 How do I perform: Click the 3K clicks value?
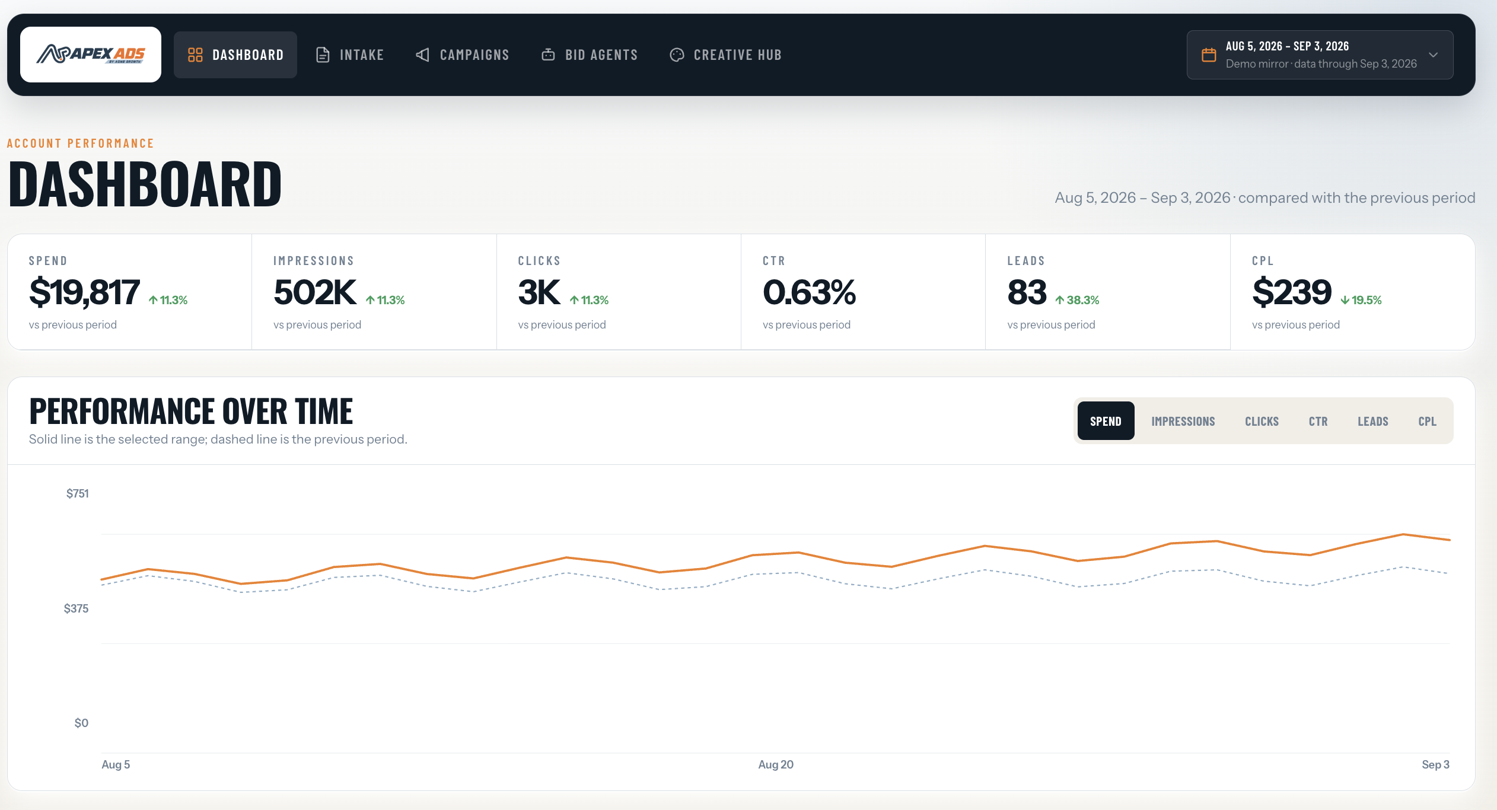pyautogui.click(x=539, y=292)
